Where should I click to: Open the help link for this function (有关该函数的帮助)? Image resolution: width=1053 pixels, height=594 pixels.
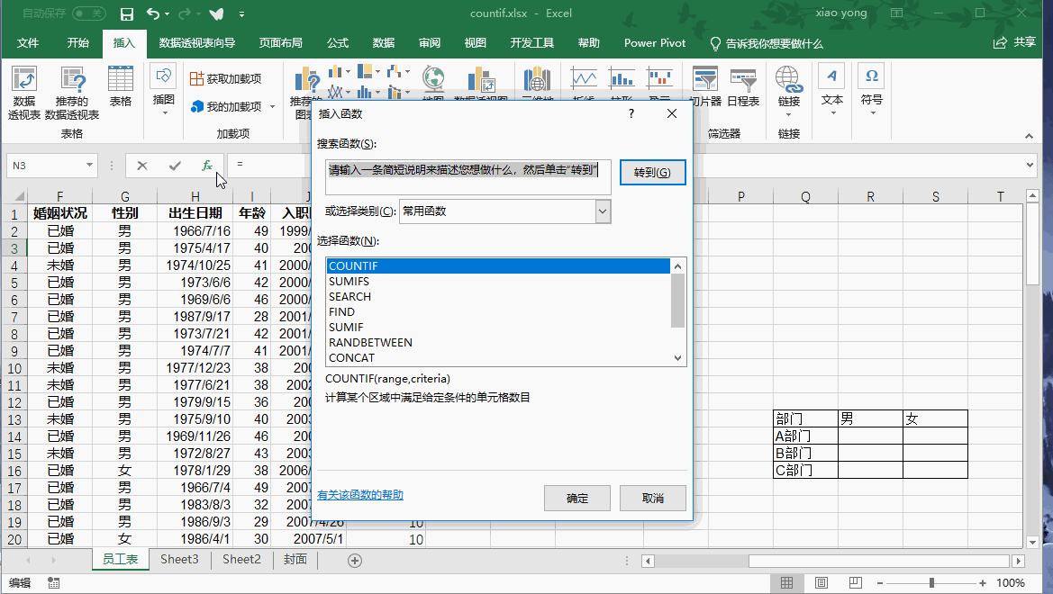tap(360, 495)
